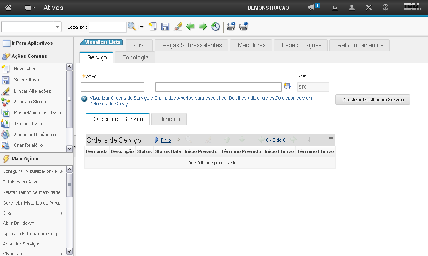Open the Help question mark icon
Image resolution: width=428 pixels, height=256 pixels.
[385, 8]
